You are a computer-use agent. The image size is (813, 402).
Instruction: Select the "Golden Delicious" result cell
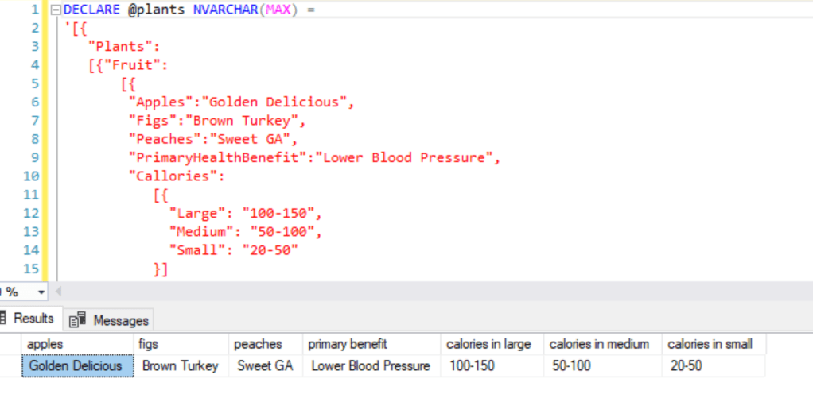click(76, 366)
